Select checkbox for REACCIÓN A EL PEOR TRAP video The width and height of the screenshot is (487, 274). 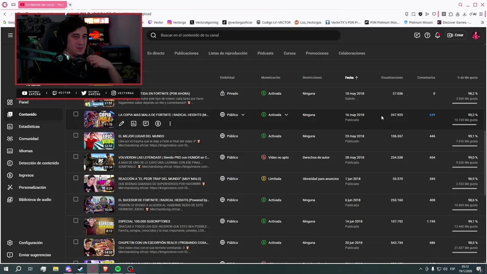76,178
